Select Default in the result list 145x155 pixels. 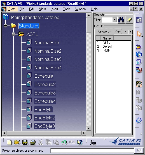coord(107,47)
